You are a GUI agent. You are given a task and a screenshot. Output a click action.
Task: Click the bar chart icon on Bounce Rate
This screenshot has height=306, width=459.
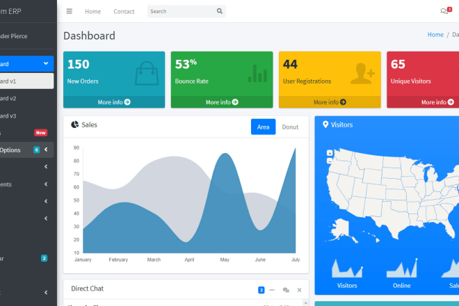tap(257, 73)
